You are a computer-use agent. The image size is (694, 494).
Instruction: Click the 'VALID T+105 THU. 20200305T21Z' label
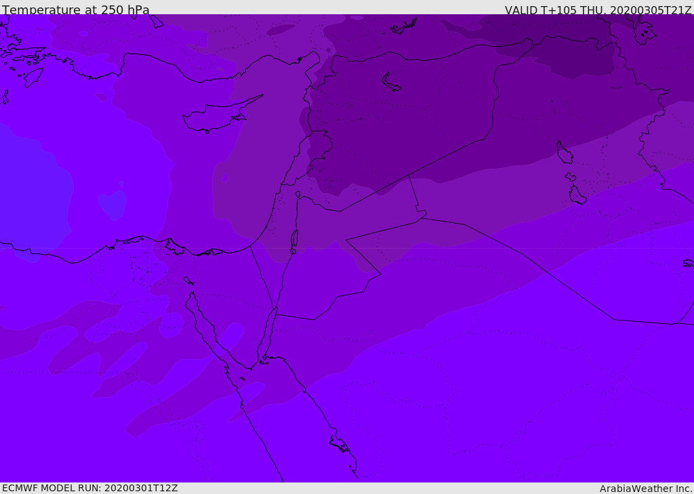[598, 9]
